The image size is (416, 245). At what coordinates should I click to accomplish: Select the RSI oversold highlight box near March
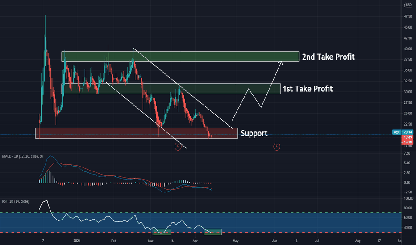click(x=162, y=232)
